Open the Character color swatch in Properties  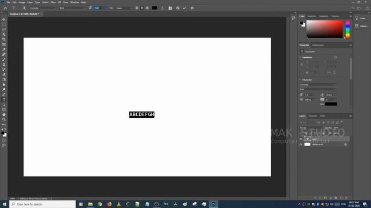pos(331,104)
